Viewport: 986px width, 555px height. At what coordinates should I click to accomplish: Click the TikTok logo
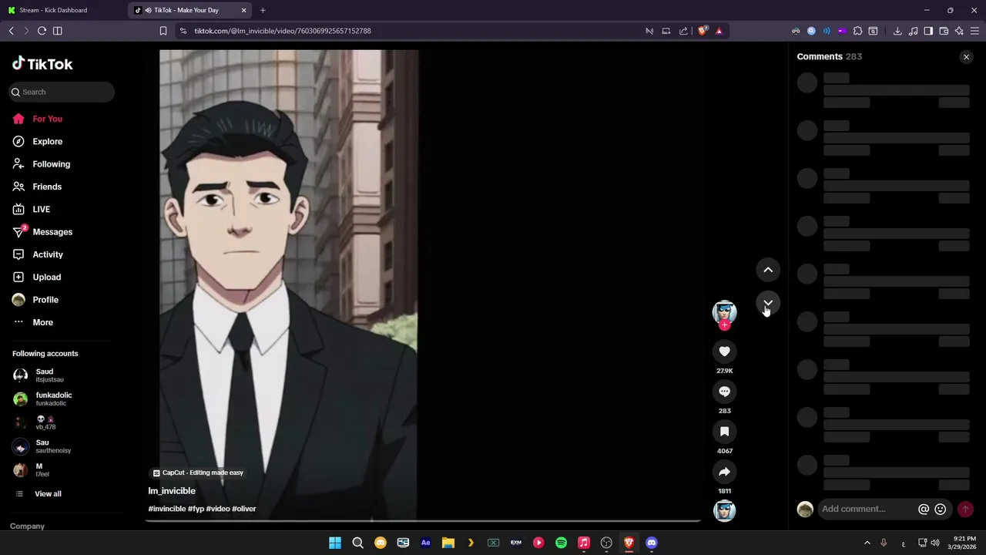pos(42,64)
